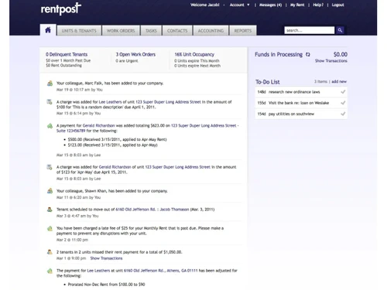Image resolution: width=387 pixels, height=290 pixels.
Task: Complete 'pay utilities on southview' task
Action: (x=343, y=114)
